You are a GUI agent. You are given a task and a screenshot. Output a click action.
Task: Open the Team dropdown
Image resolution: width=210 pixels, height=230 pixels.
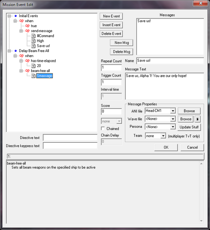[x=163, y=136]
